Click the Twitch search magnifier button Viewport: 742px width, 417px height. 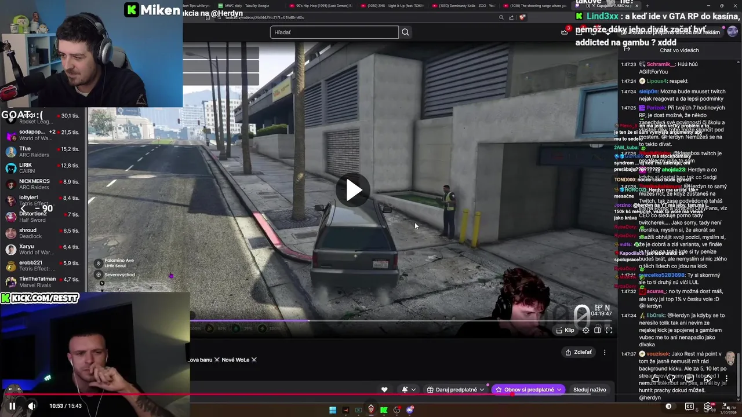pyautogui.click(x=405, y=32)
